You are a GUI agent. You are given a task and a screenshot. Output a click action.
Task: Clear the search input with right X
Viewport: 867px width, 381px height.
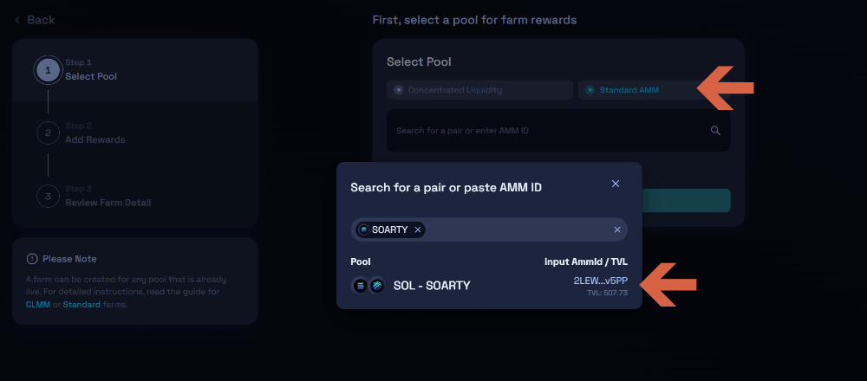(617, 229)
